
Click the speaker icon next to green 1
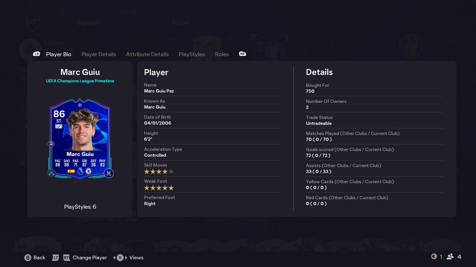(434, 257)
